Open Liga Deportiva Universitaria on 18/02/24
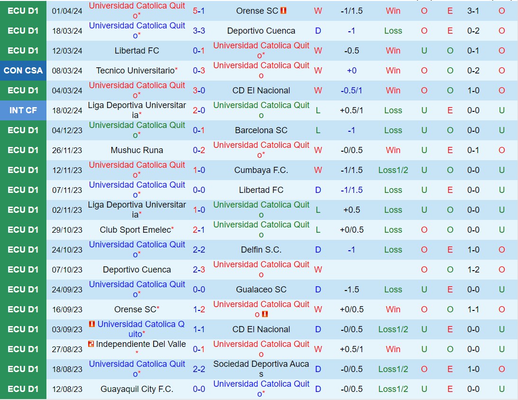Viewport: 518px width, 400px height. 137,110
